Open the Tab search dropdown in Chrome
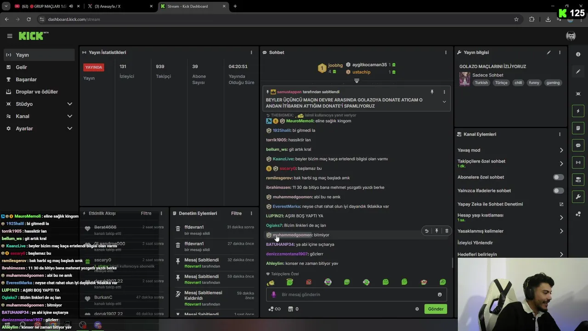 (x=6, y=6)
